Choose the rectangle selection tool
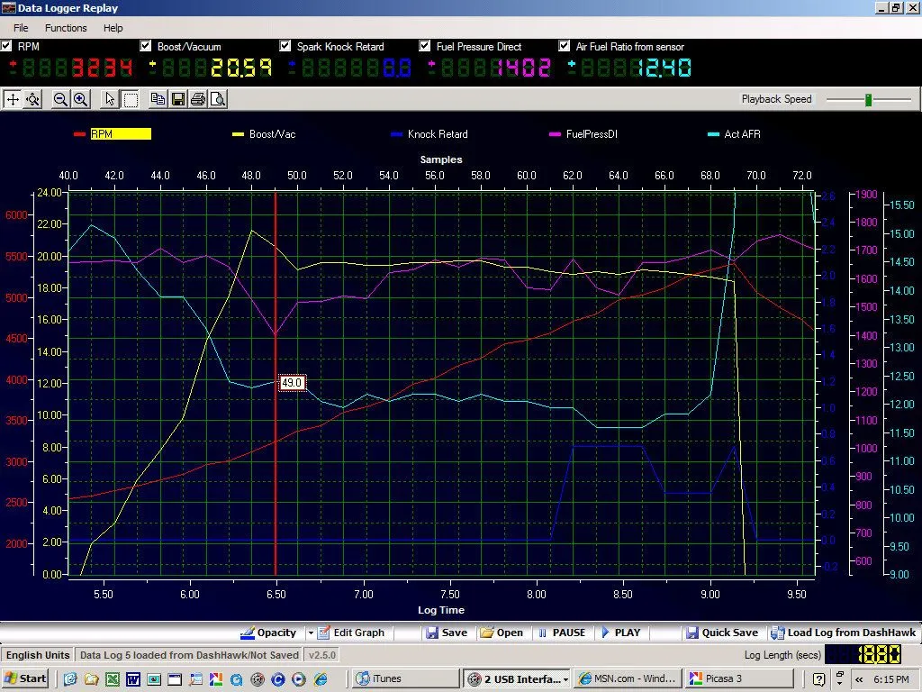 tap(130, 99)
